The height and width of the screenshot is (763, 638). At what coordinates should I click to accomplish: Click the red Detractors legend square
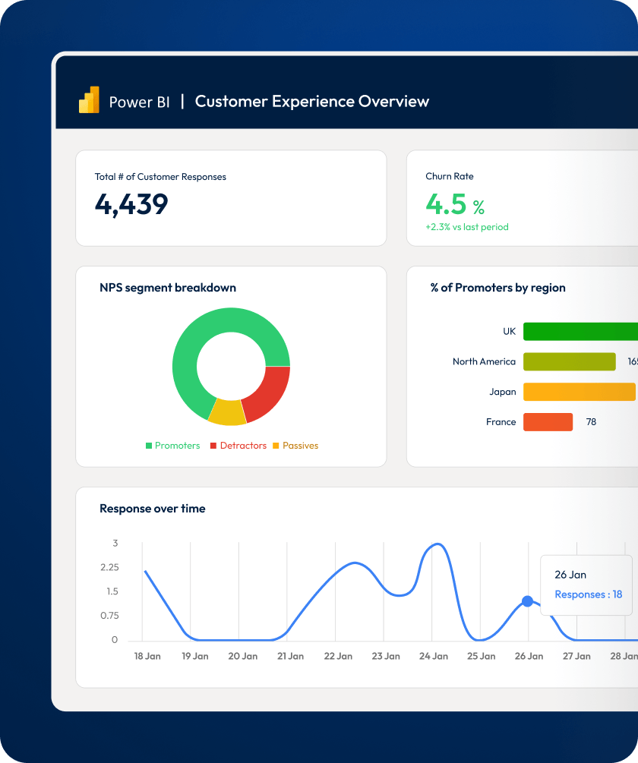pos(213,446)
